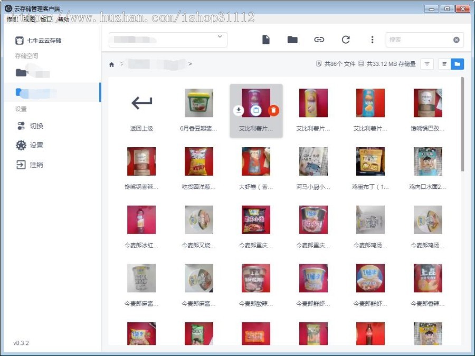
Task: Refresh the file list
Action: pos(346,40)
